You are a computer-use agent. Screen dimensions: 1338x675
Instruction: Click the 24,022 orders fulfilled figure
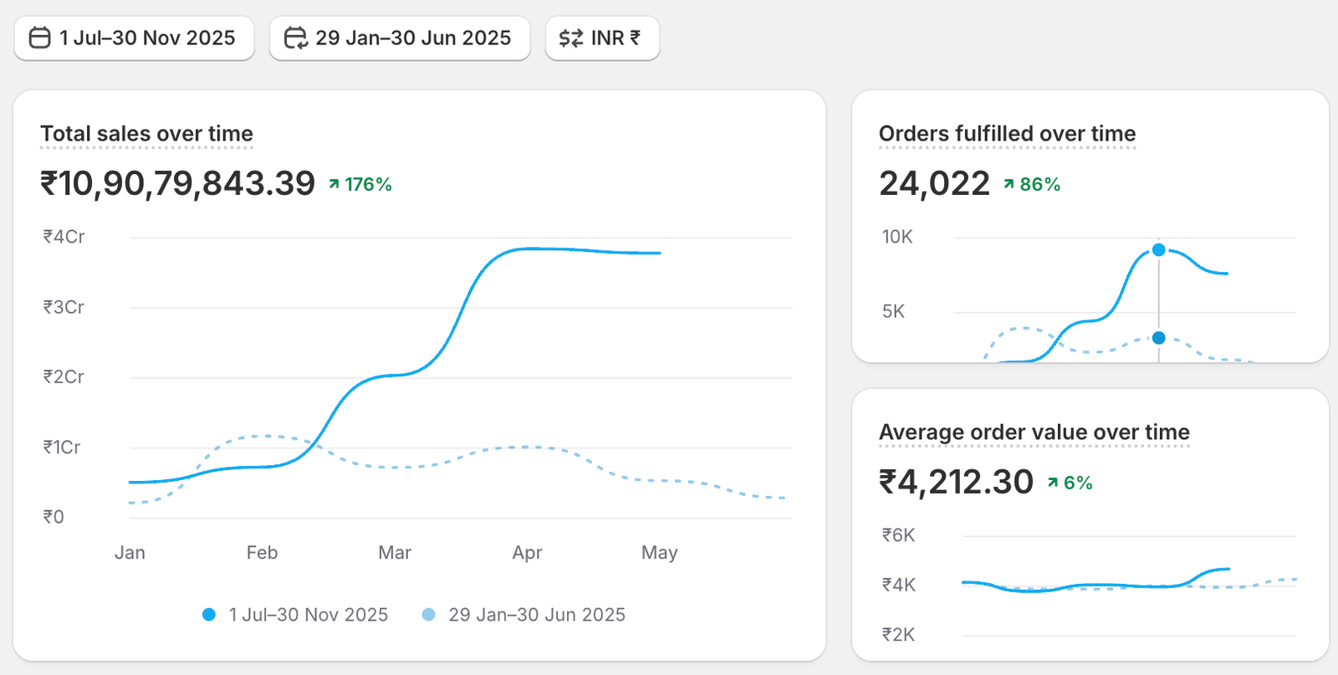pyautogui.click(x=934, y=184)
